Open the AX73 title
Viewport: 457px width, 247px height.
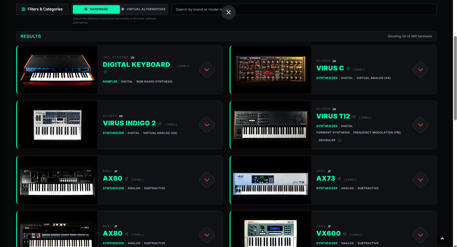click(326, 179)
